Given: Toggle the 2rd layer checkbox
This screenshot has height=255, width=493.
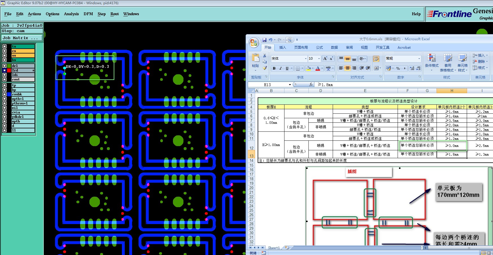Looking at the screenshot, I should (5, 70).
